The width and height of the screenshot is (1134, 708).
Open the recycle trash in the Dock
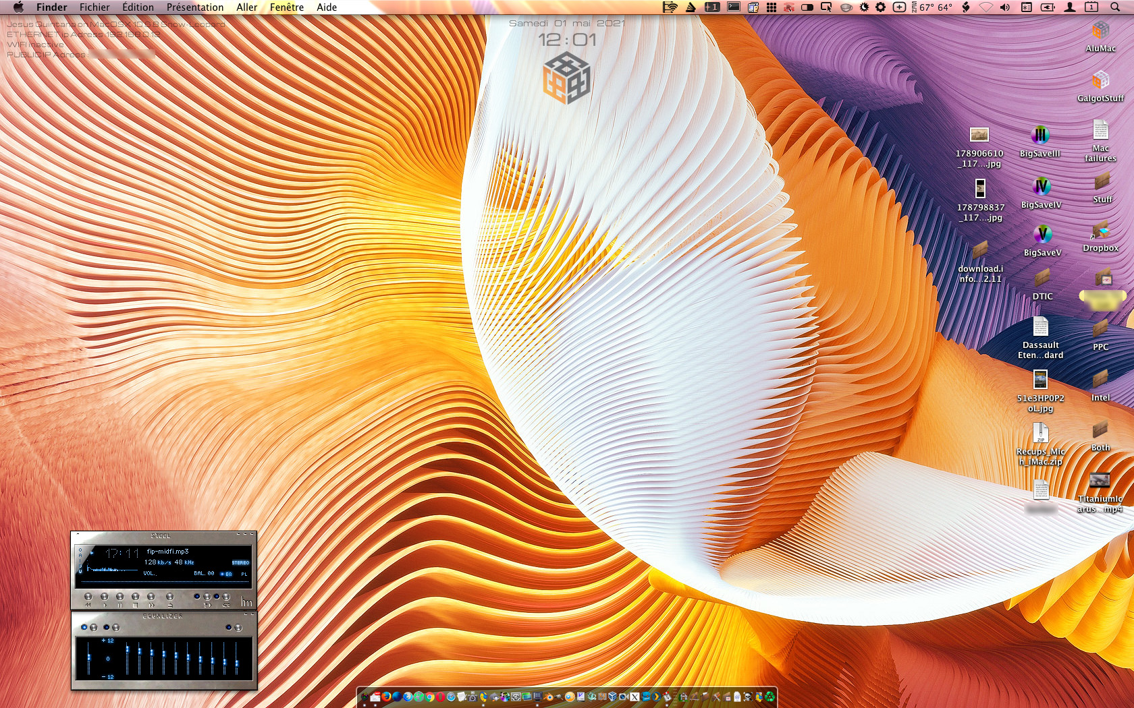coord(769,697)
